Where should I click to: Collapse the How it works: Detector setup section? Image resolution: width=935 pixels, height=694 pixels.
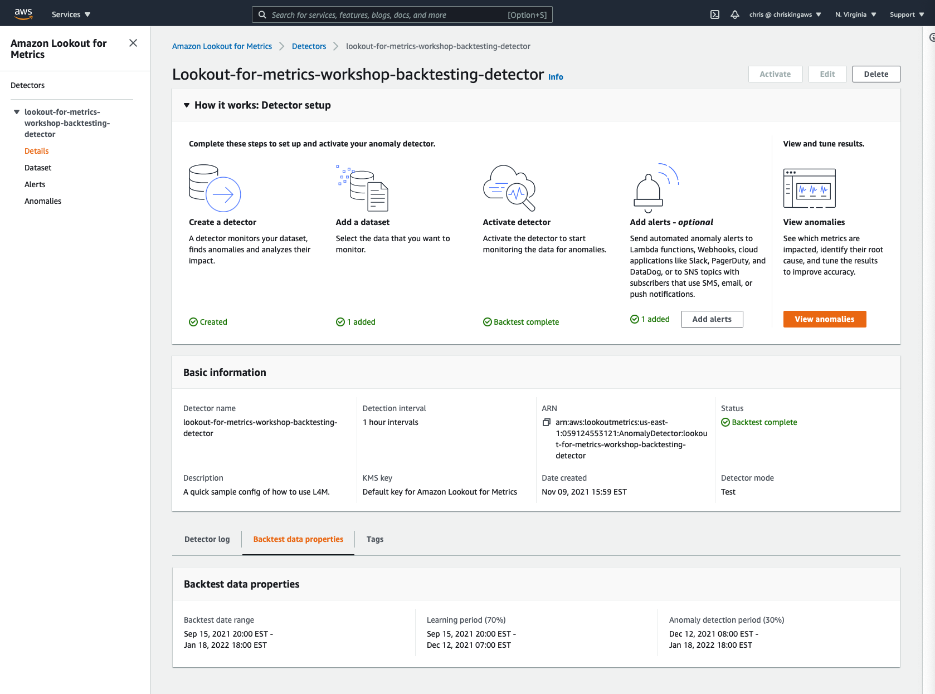[187, 105]
